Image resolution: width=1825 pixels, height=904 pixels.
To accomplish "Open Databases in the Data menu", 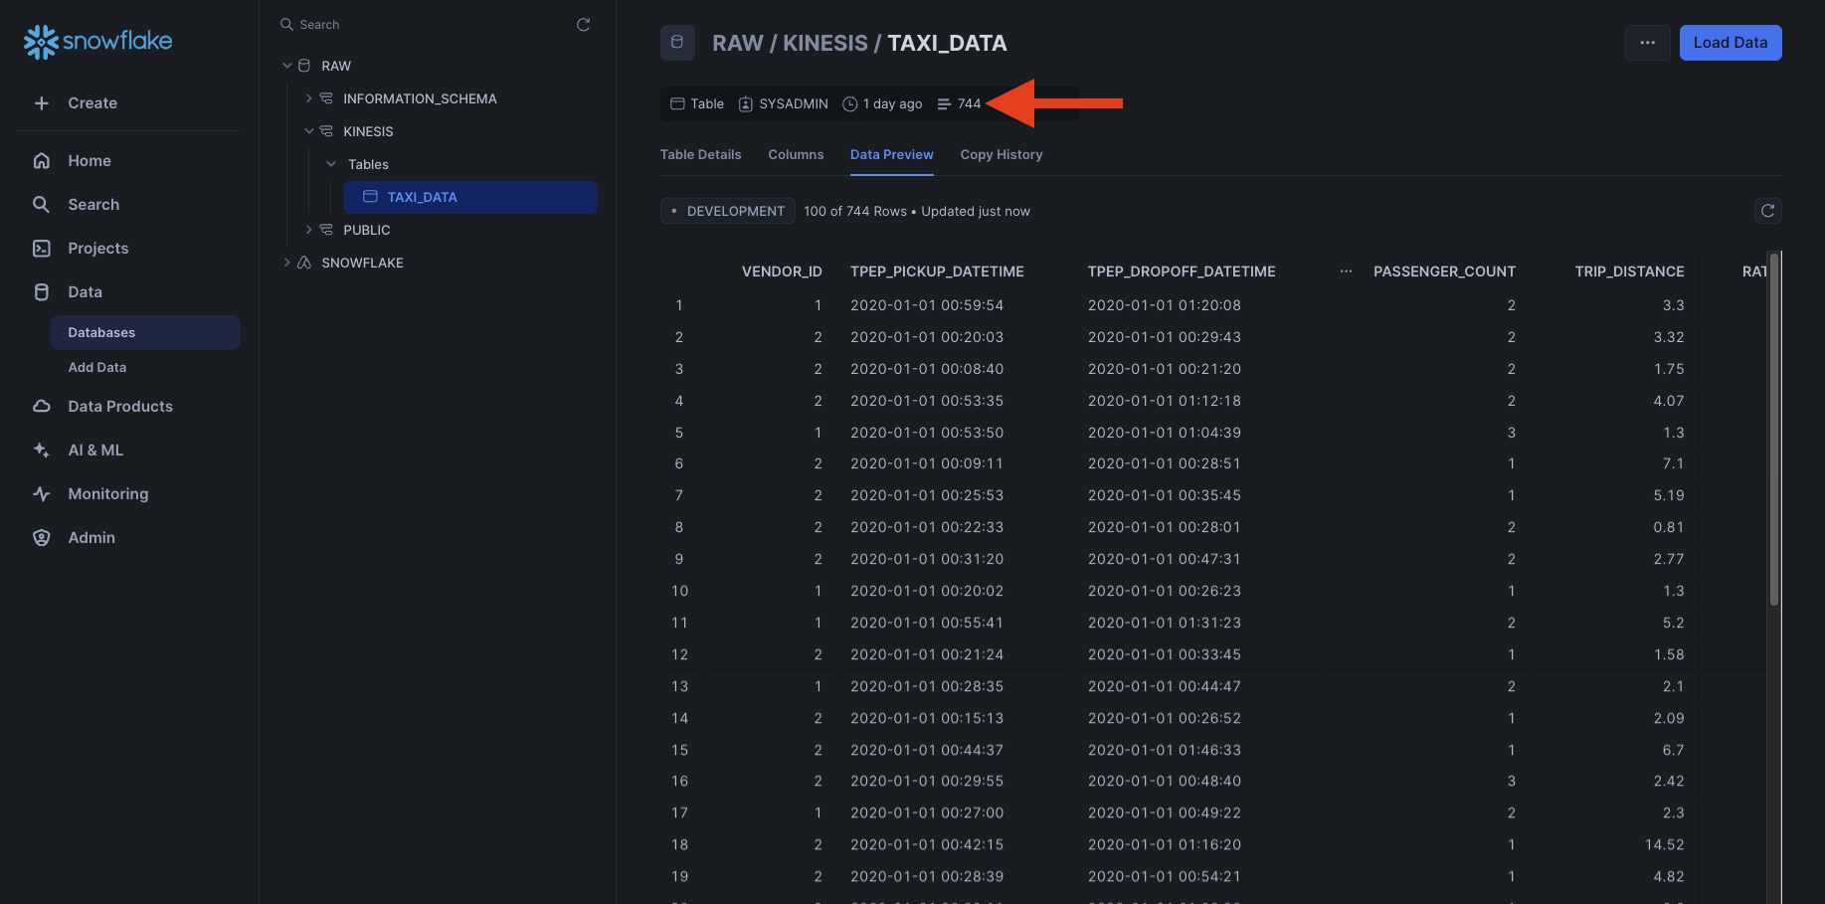I will click(145, 332).
